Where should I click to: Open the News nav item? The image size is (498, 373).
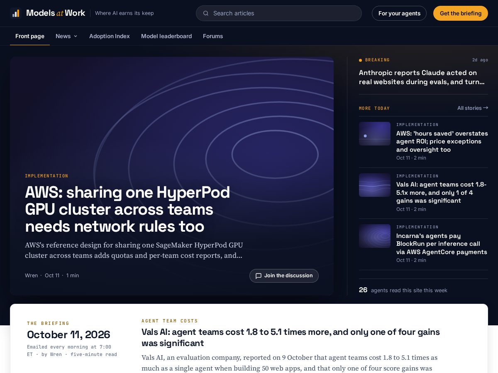pyautogui.click(x=66, y=36)
